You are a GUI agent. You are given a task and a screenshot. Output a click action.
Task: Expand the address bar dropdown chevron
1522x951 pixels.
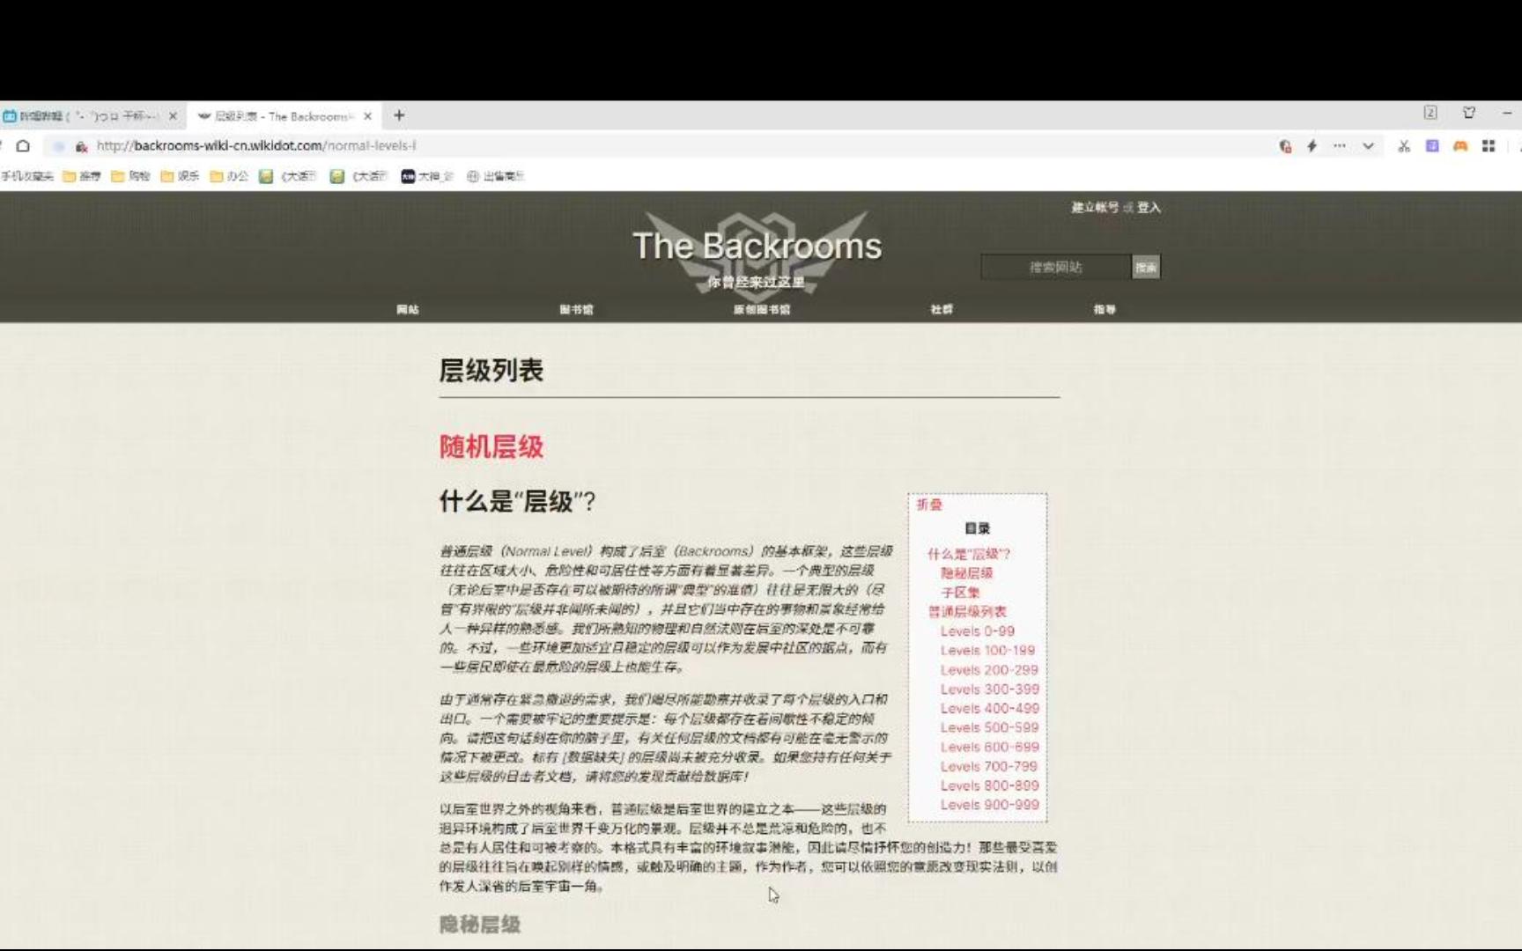point(1368,146)
